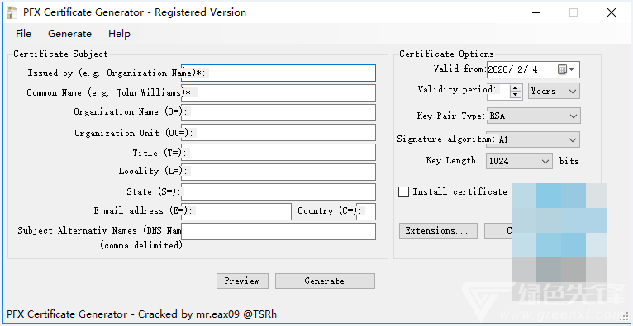This screenshot has height=326, width=633.
Task: Click the Title (T=) field
Action: pyautogui.click(x=278, y=153)
